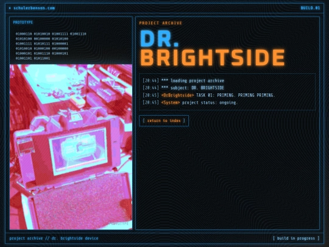Viewport: 329px width, 247px height.
Task: Click the pink prototype device photo
Action: coord(71,147)
